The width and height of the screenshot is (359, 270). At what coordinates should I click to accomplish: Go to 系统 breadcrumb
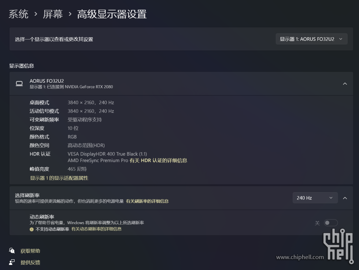pos(19,14)
